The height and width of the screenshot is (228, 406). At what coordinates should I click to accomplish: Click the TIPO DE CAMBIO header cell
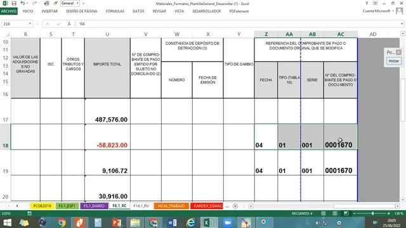click(239, 68)
